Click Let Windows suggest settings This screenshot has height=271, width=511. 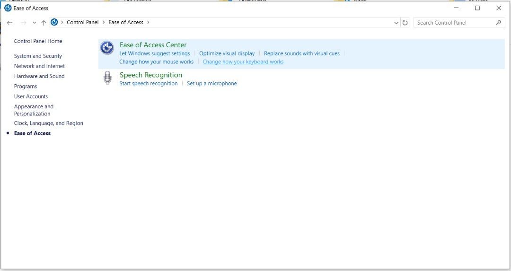154,53
